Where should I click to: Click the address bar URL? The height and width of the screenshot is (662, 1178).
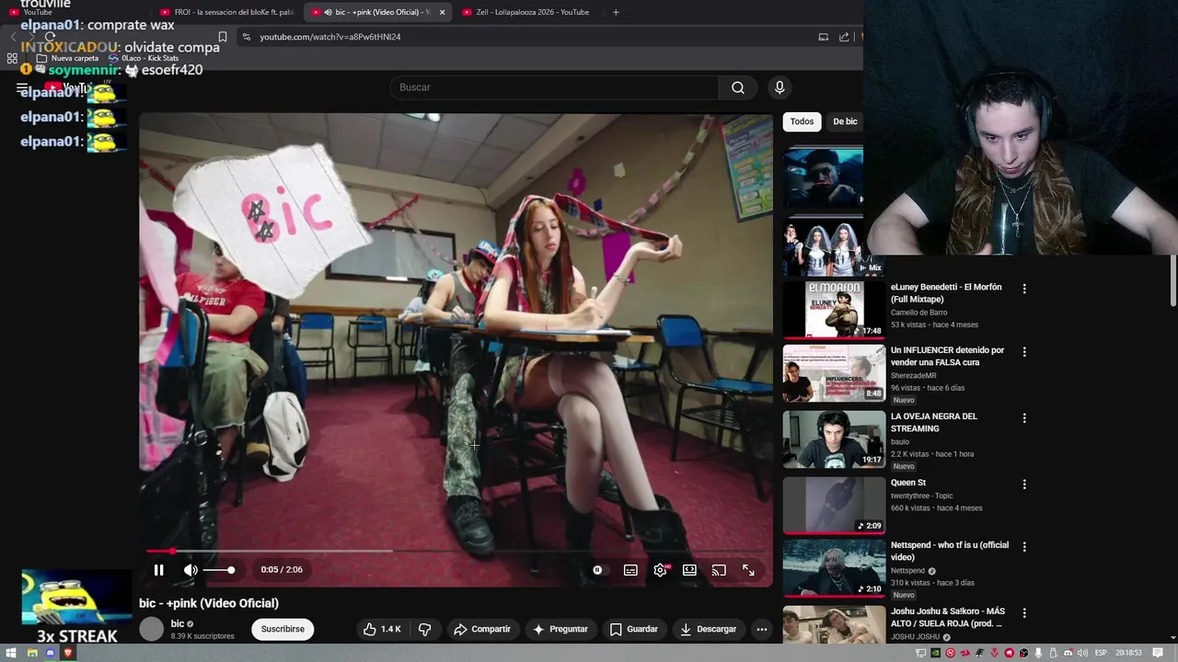[329, 37]
